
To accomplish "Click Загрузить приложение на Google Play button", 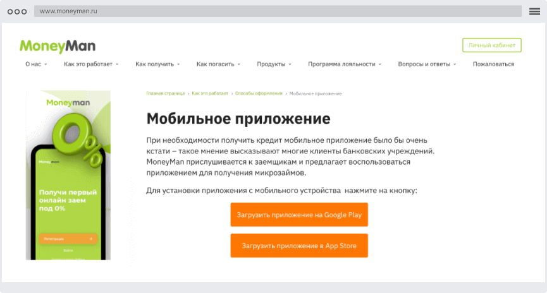I will (x=299, y=215).
